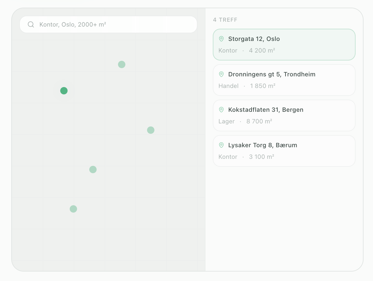Screen dimensions: 373x281
Task: Click the Kontor label under Lysaker Torg 8
Action: coord(228,157)
